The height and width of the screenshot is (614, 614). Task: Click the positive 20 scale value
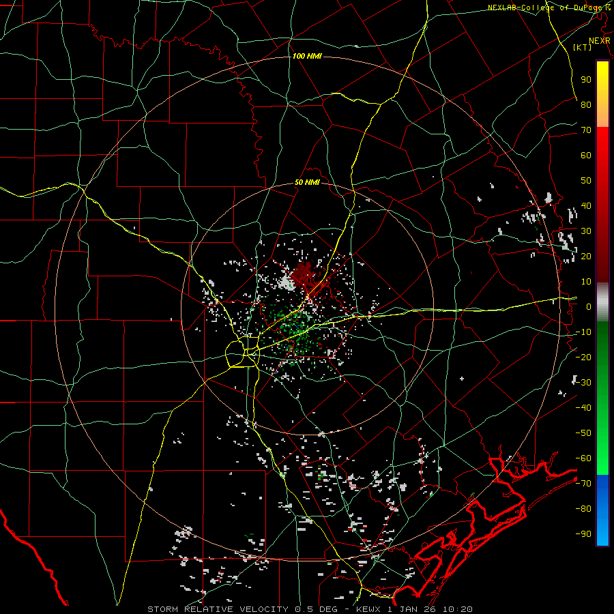point(586,257)
